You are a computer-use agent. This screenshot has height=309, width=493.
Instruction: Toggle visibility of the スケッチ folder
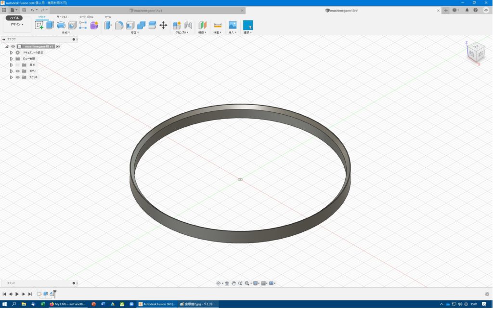(x=18, y=77)
